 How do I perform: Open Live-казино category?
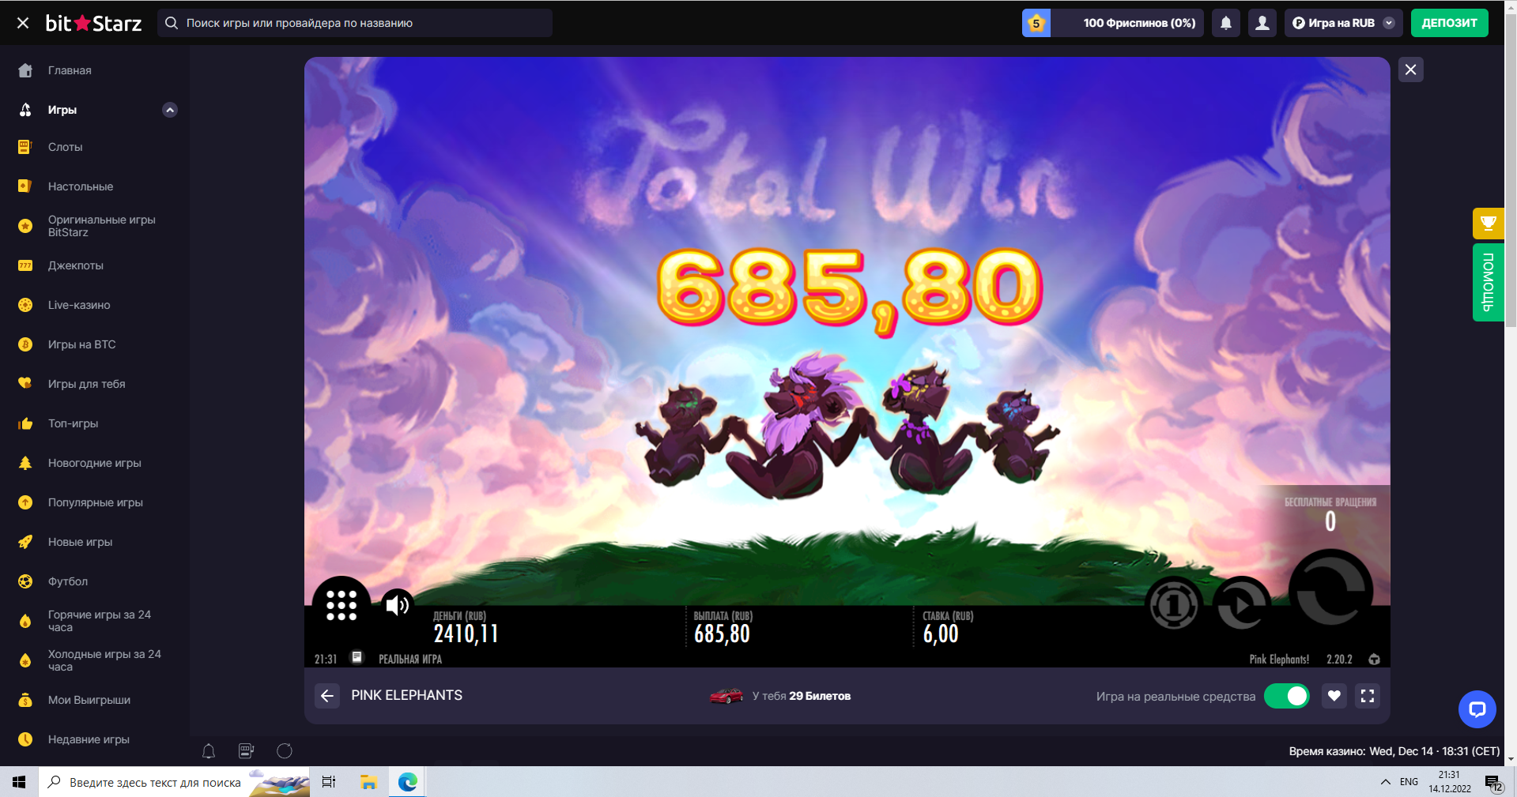pyautogui.click(x=79, y=305)
